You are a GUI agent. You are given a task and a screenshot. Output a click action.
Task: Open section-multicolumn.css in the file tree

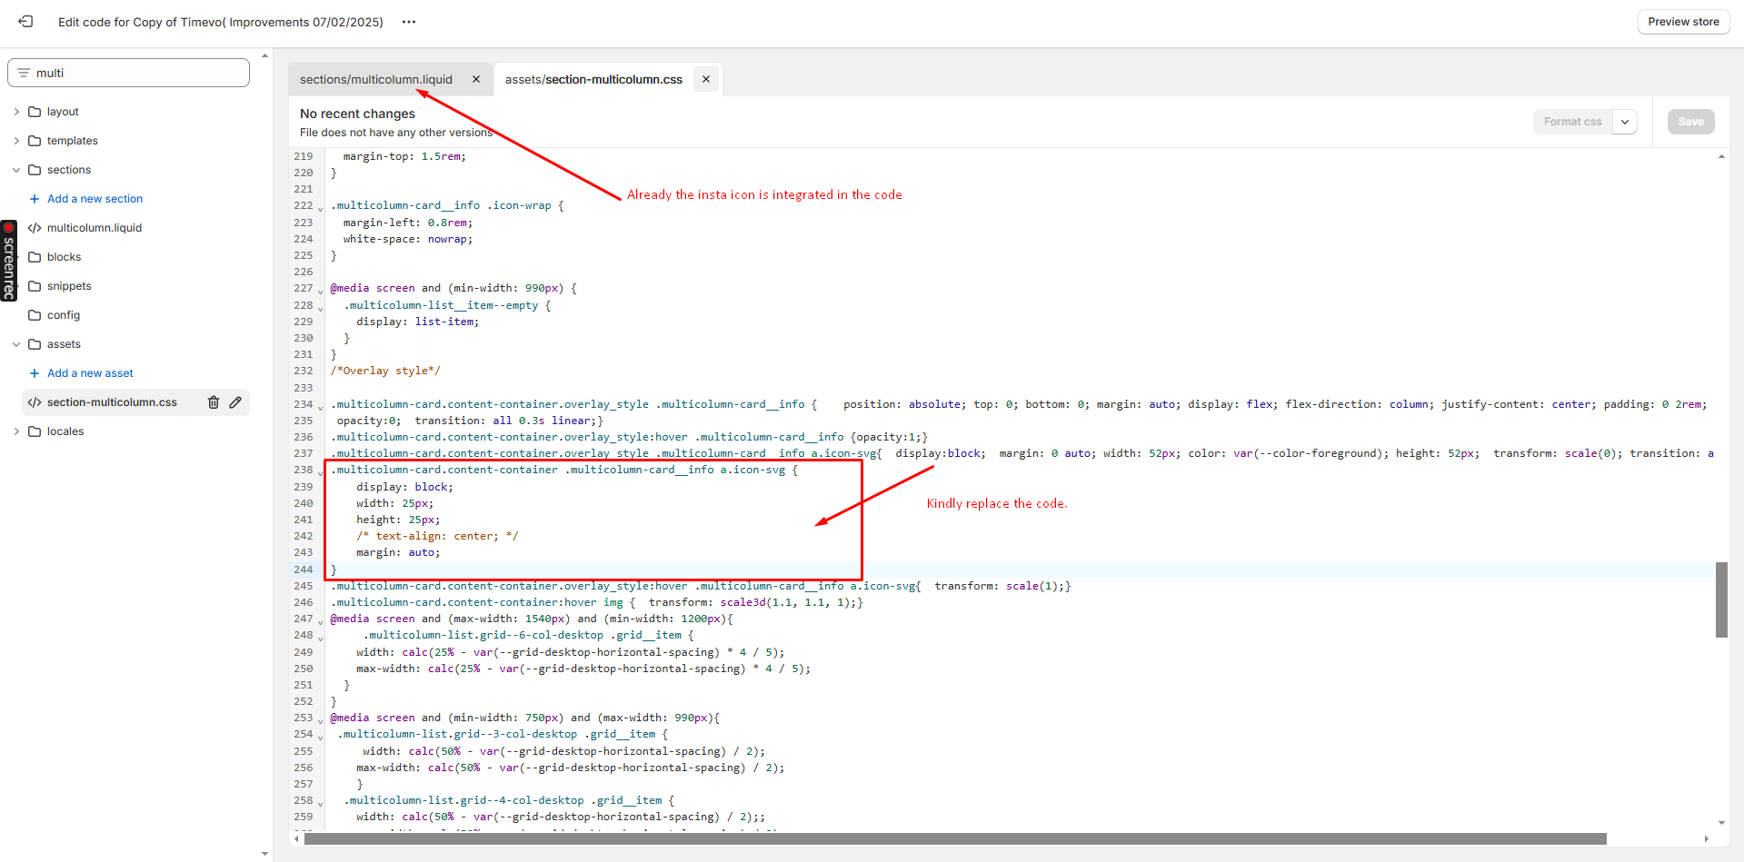pos(112,402)
